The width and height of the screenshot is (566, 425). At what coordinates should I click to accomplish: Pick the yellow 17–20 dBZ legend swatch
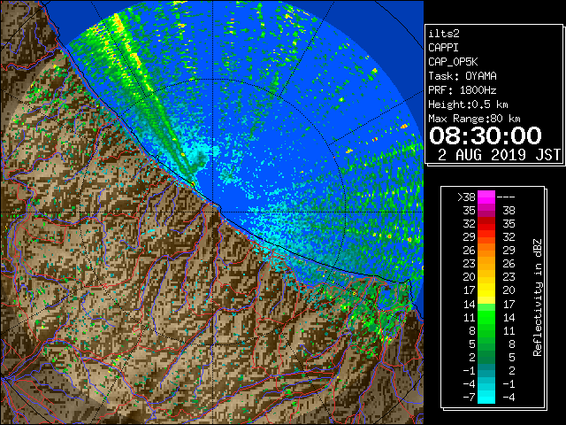pyautogui.click(x=486, y=290)
